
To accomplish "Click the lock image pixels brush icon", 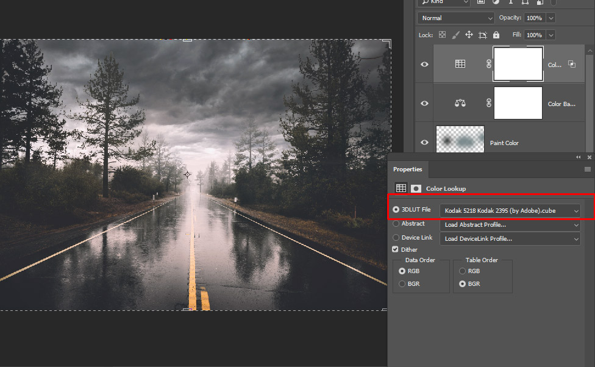I will click(x=455, y=35).
